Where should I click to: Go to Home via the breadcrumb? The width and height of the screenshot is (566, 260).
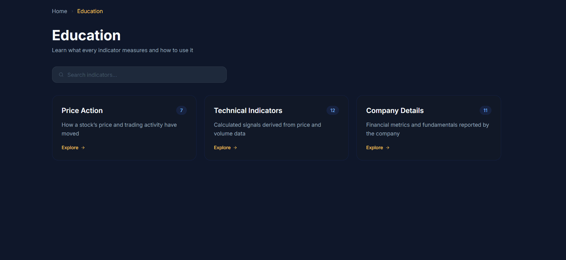[x=60, y=11]
